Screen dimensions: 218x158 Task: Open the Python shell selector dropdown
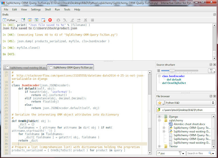pos(10,20)
